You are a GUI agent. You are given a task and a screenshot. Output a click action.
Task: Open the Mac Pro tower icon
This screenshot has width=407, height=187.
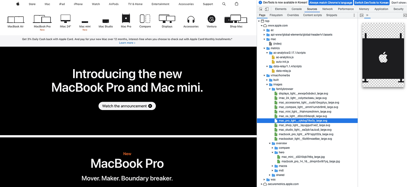pos(126,18)
